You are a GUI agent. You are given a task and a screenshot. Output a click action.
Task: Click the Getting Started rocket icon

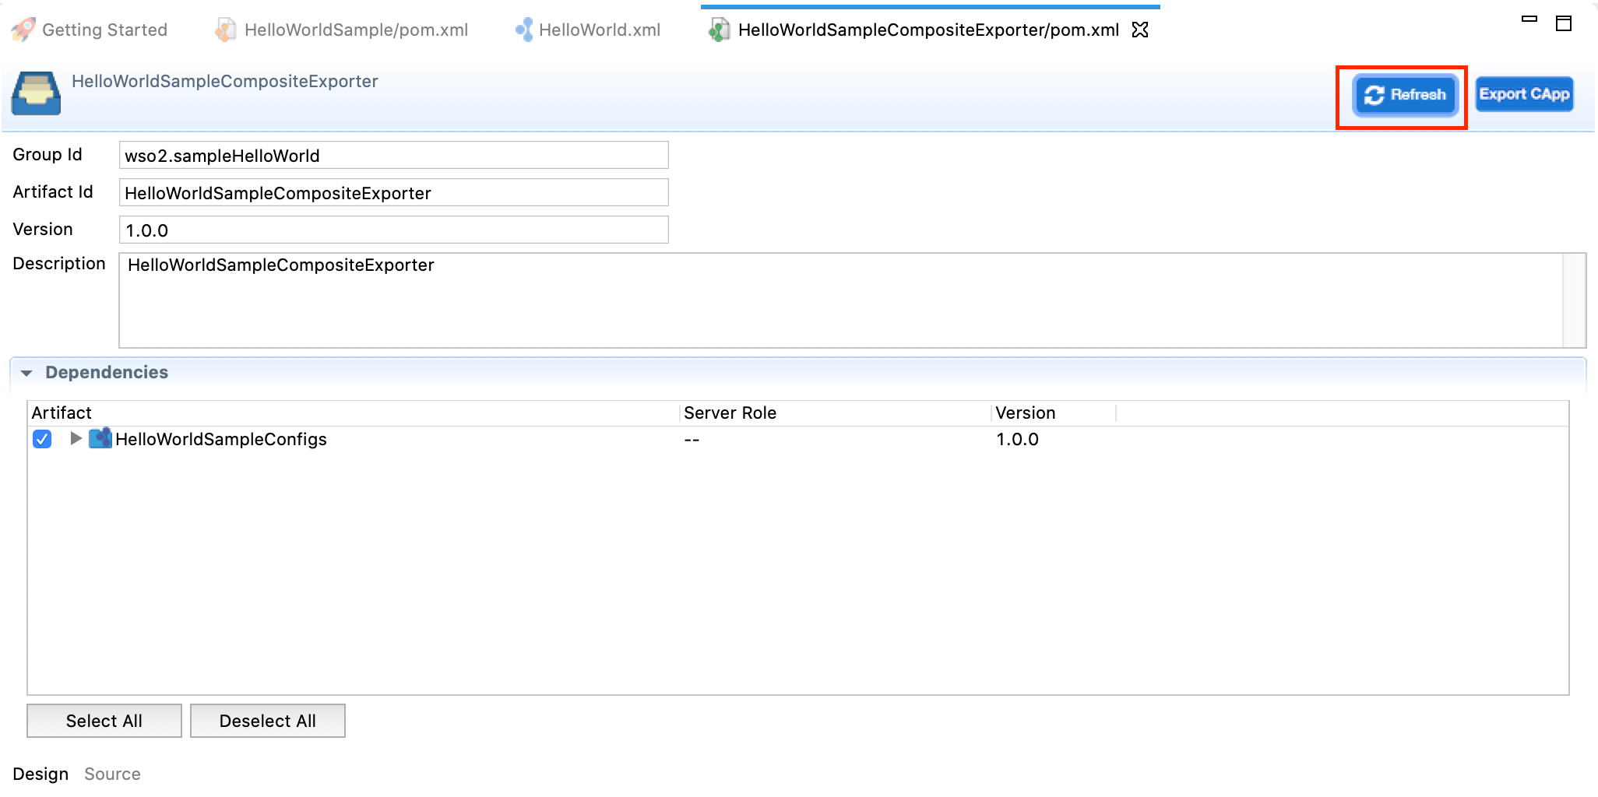click(x=23, y=30)
